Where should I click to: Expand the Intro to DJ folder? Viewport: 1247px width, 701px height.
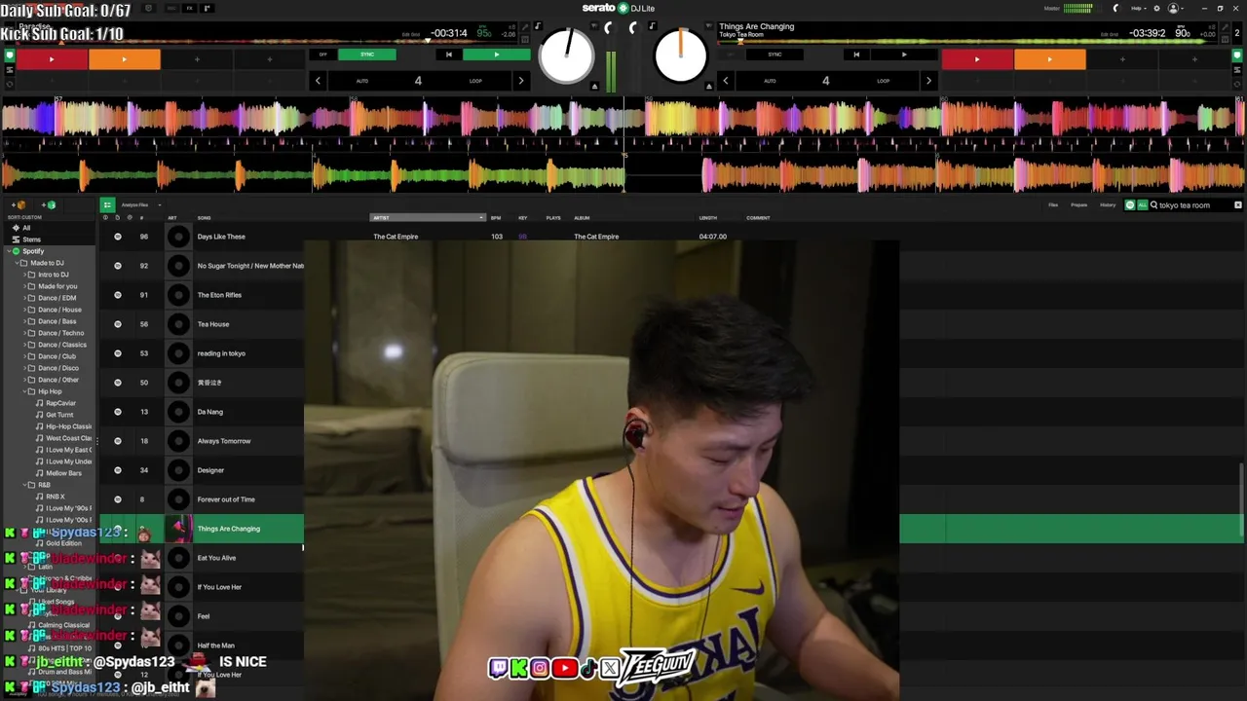click(x=23, y=275)
